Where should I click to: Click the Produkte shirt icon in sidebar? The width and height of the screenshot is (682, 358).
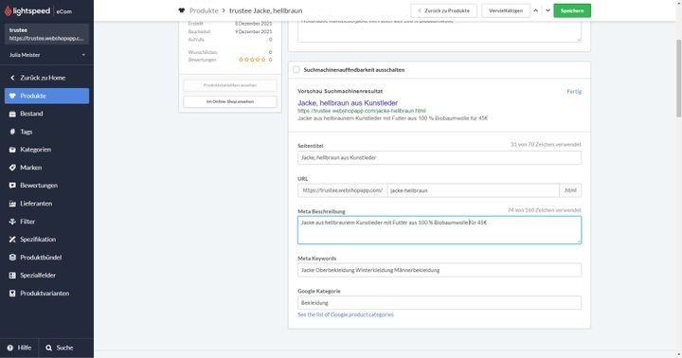click(12, 96)
